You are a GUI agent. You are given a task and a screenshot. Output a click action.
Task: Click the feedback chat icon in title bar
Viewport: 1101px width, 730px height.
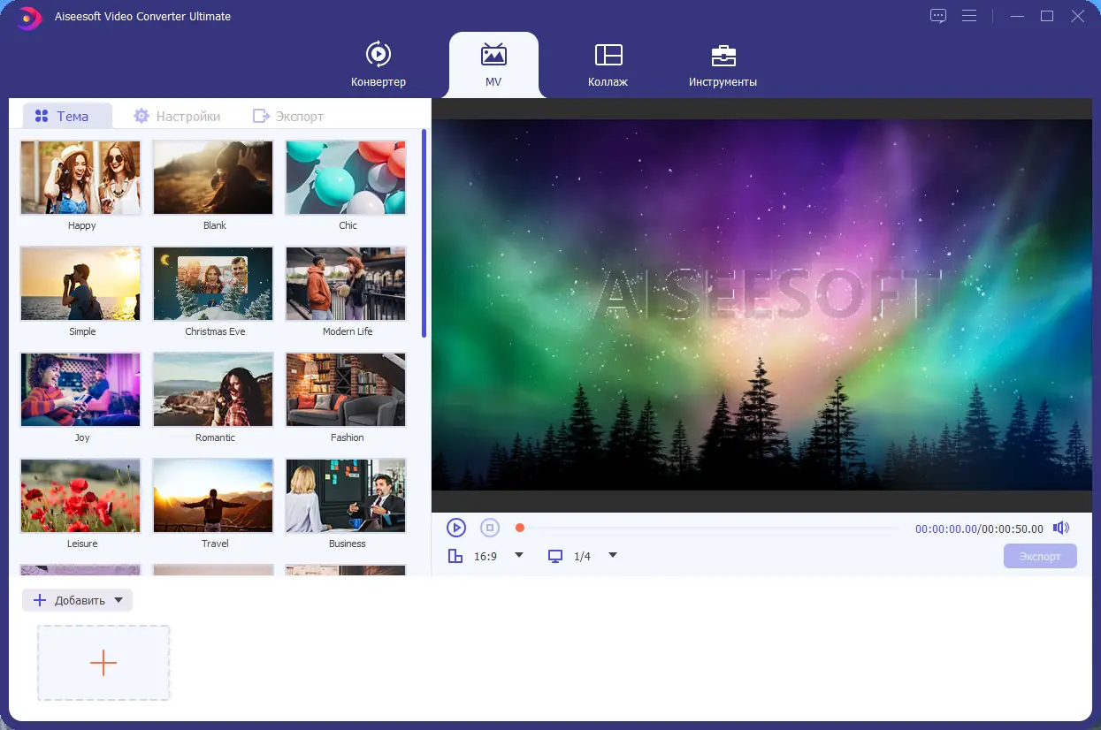(938, 16)
